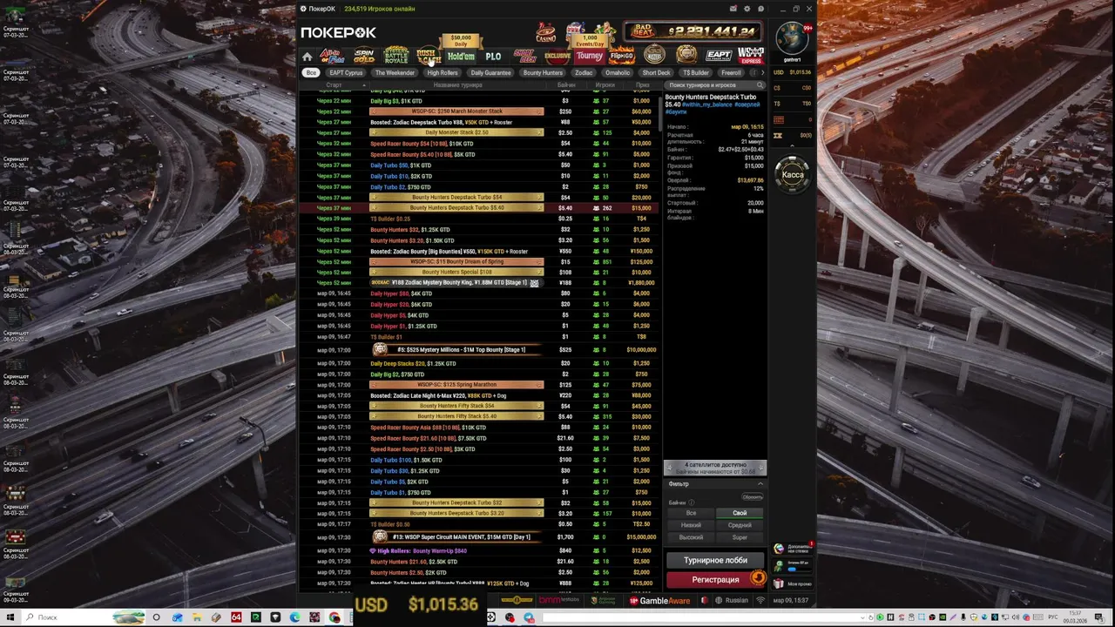This screenshot has width=1115, height=627.
Task: Toggle the Super buy-in filter
Action: pos(740,537)
